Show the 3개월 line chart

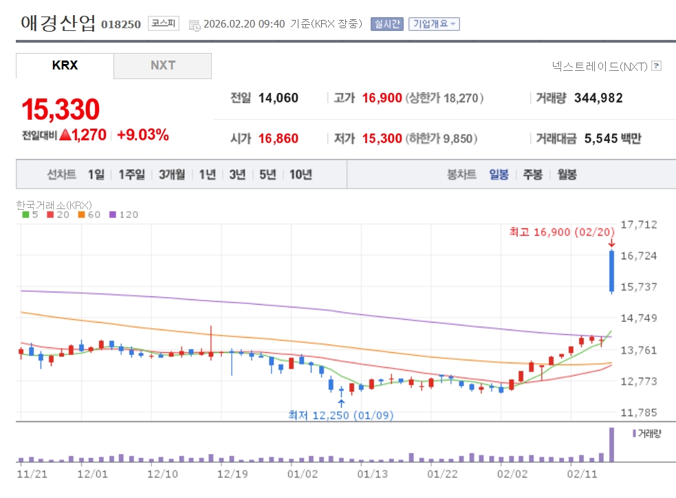(171, 174)
